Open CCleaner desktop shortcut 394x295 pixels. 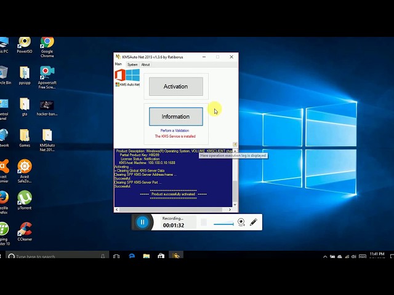coord(25,232)
